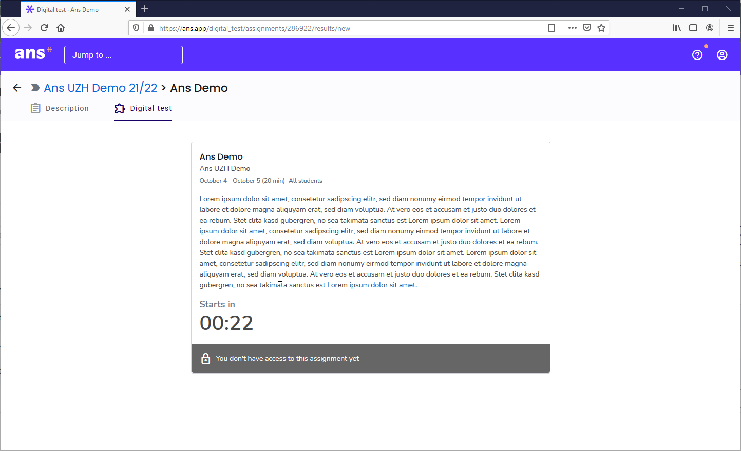Click the Jump to search field
Screen dimensions: 741x451
click(x=123, y=55)
